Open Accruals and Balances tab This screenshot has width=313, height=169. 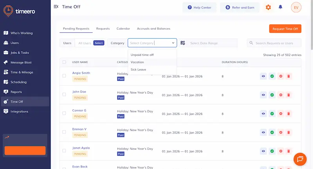point(153,28)
